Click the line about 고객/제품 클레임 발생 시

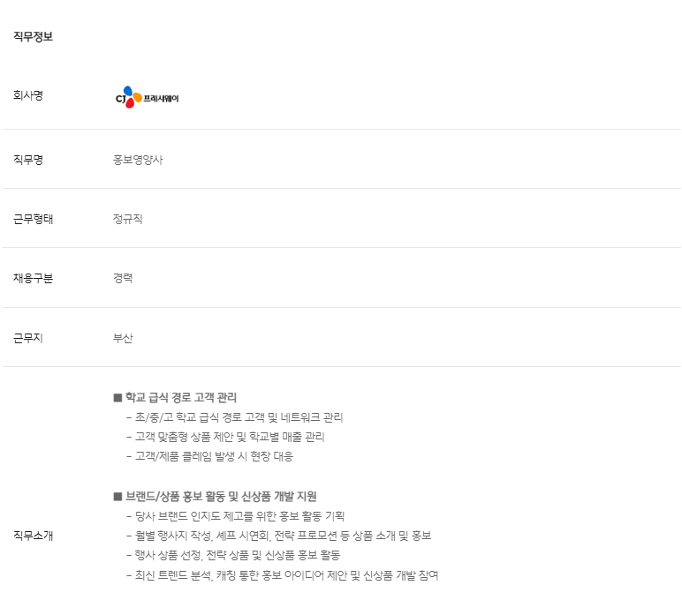click(x=209, y=456)
